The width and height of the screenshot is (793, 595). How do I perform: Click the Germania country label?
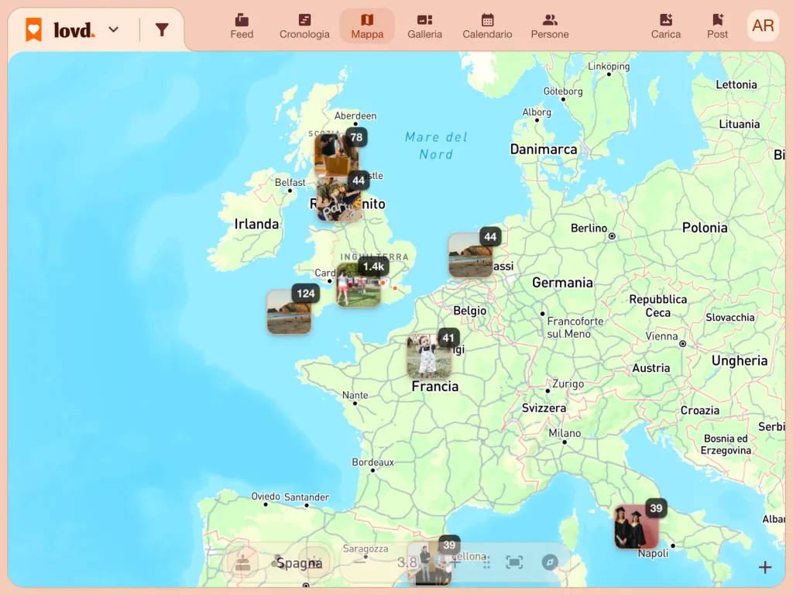562,282
